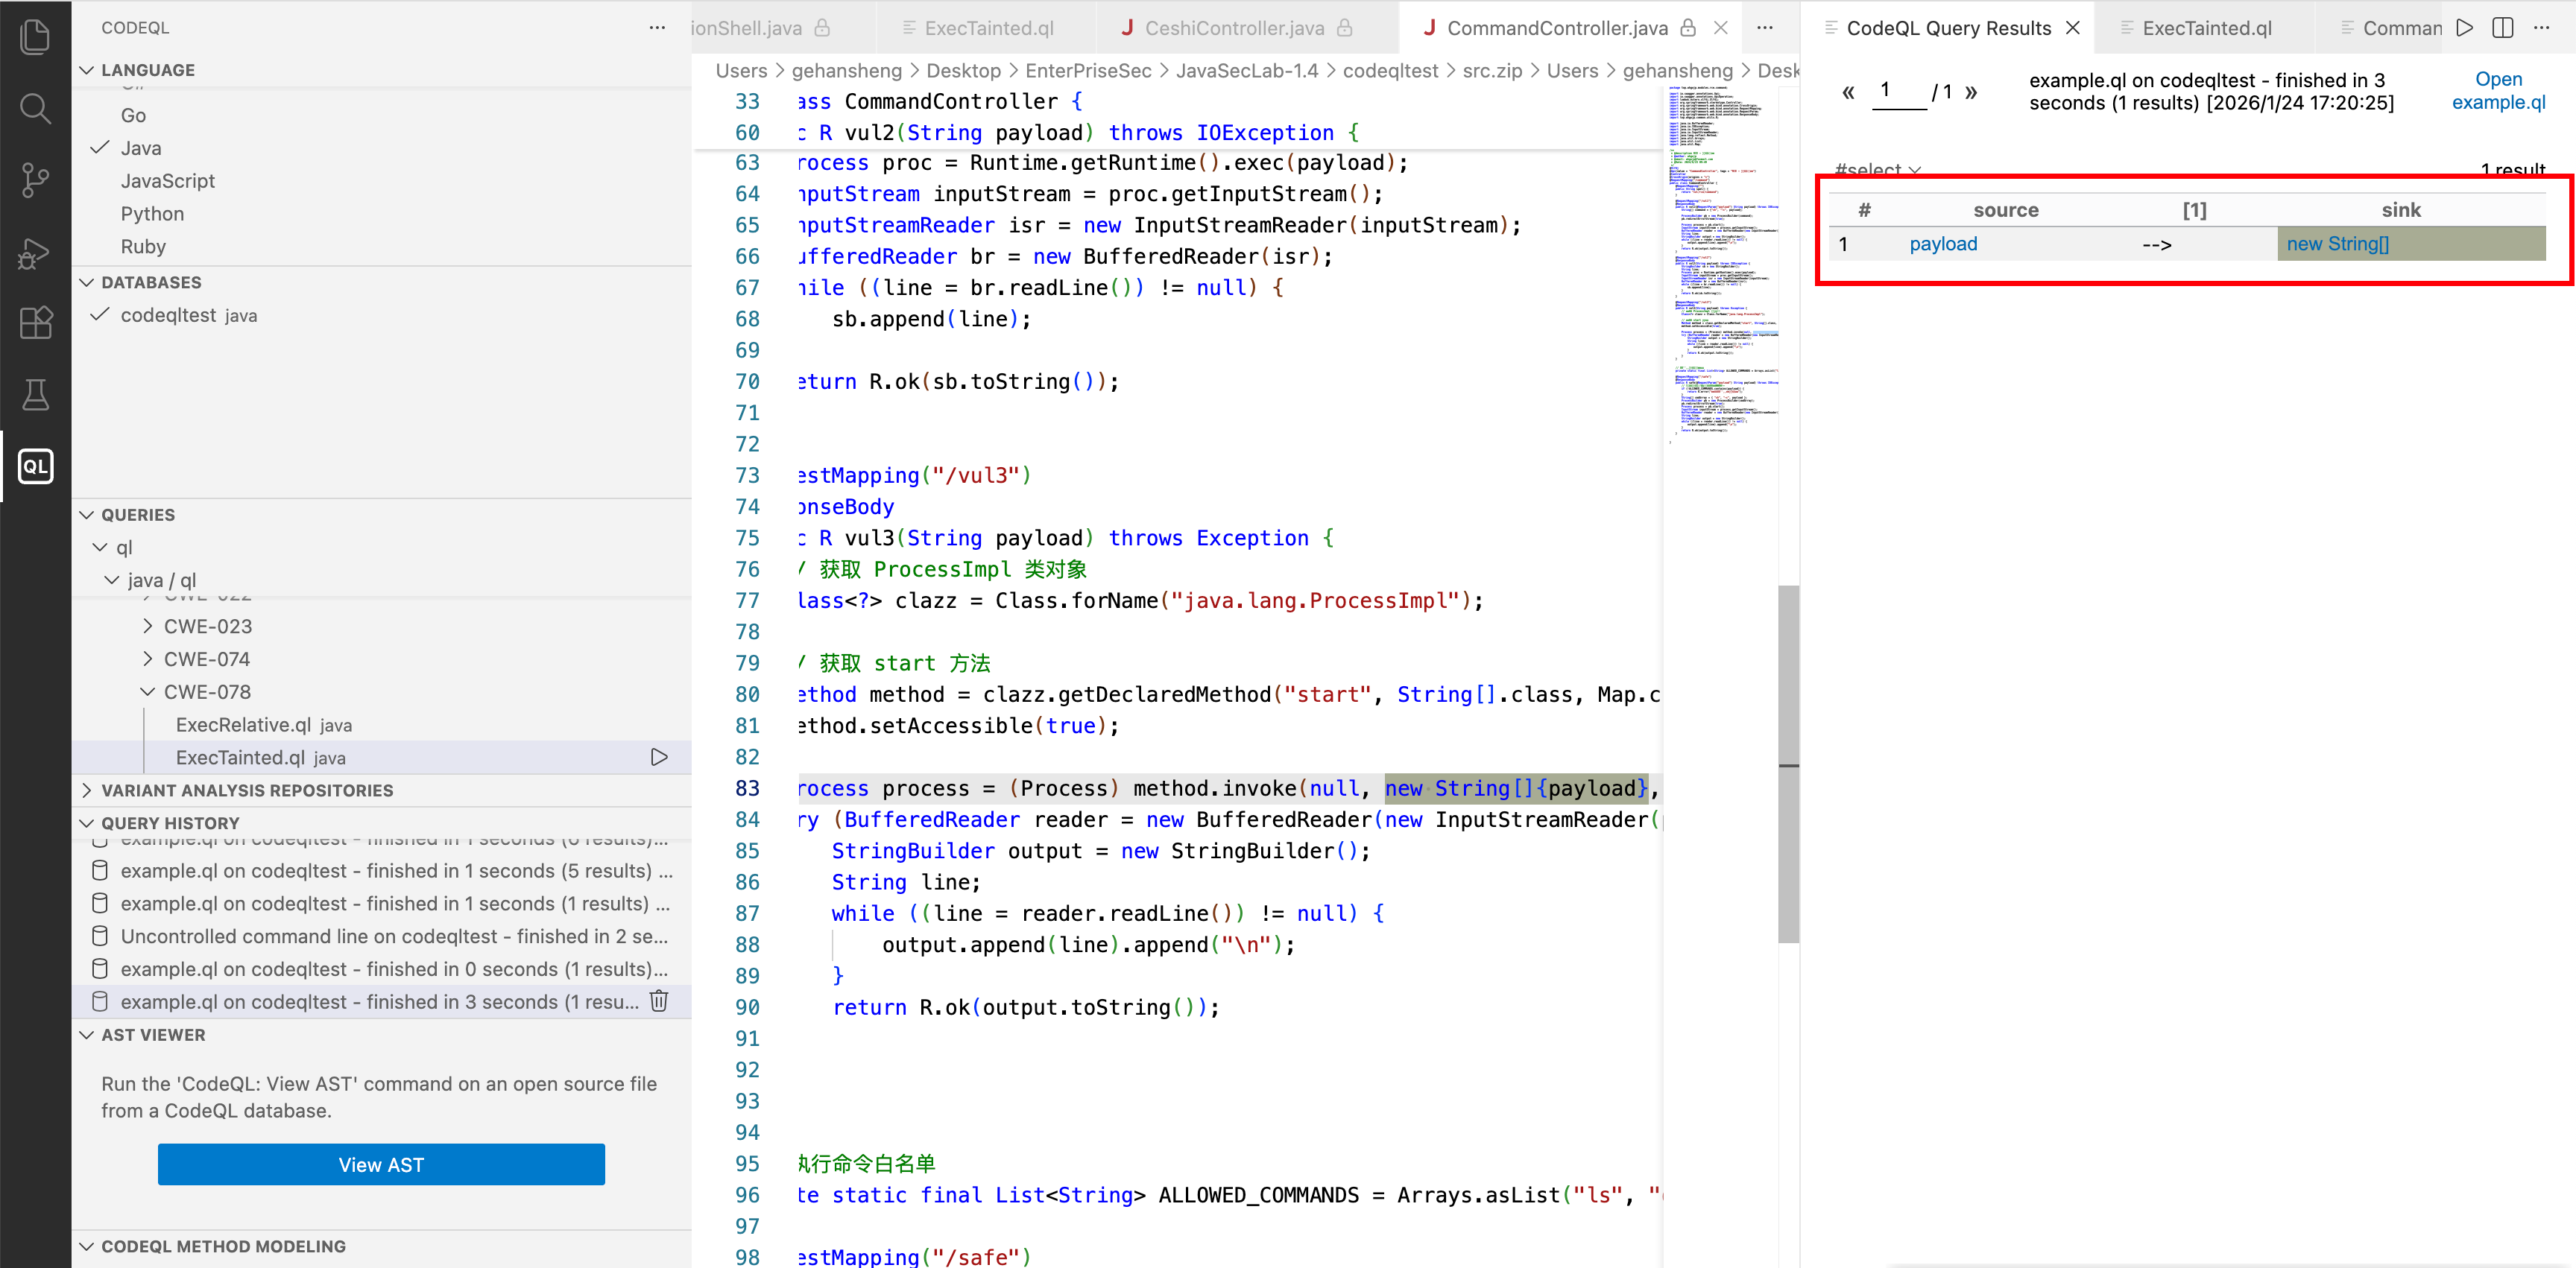Image resolution: width=2576 pixels, height=1268 pixels.
Task: Select Python as the CodeQL language
Action: pos(152,214)
